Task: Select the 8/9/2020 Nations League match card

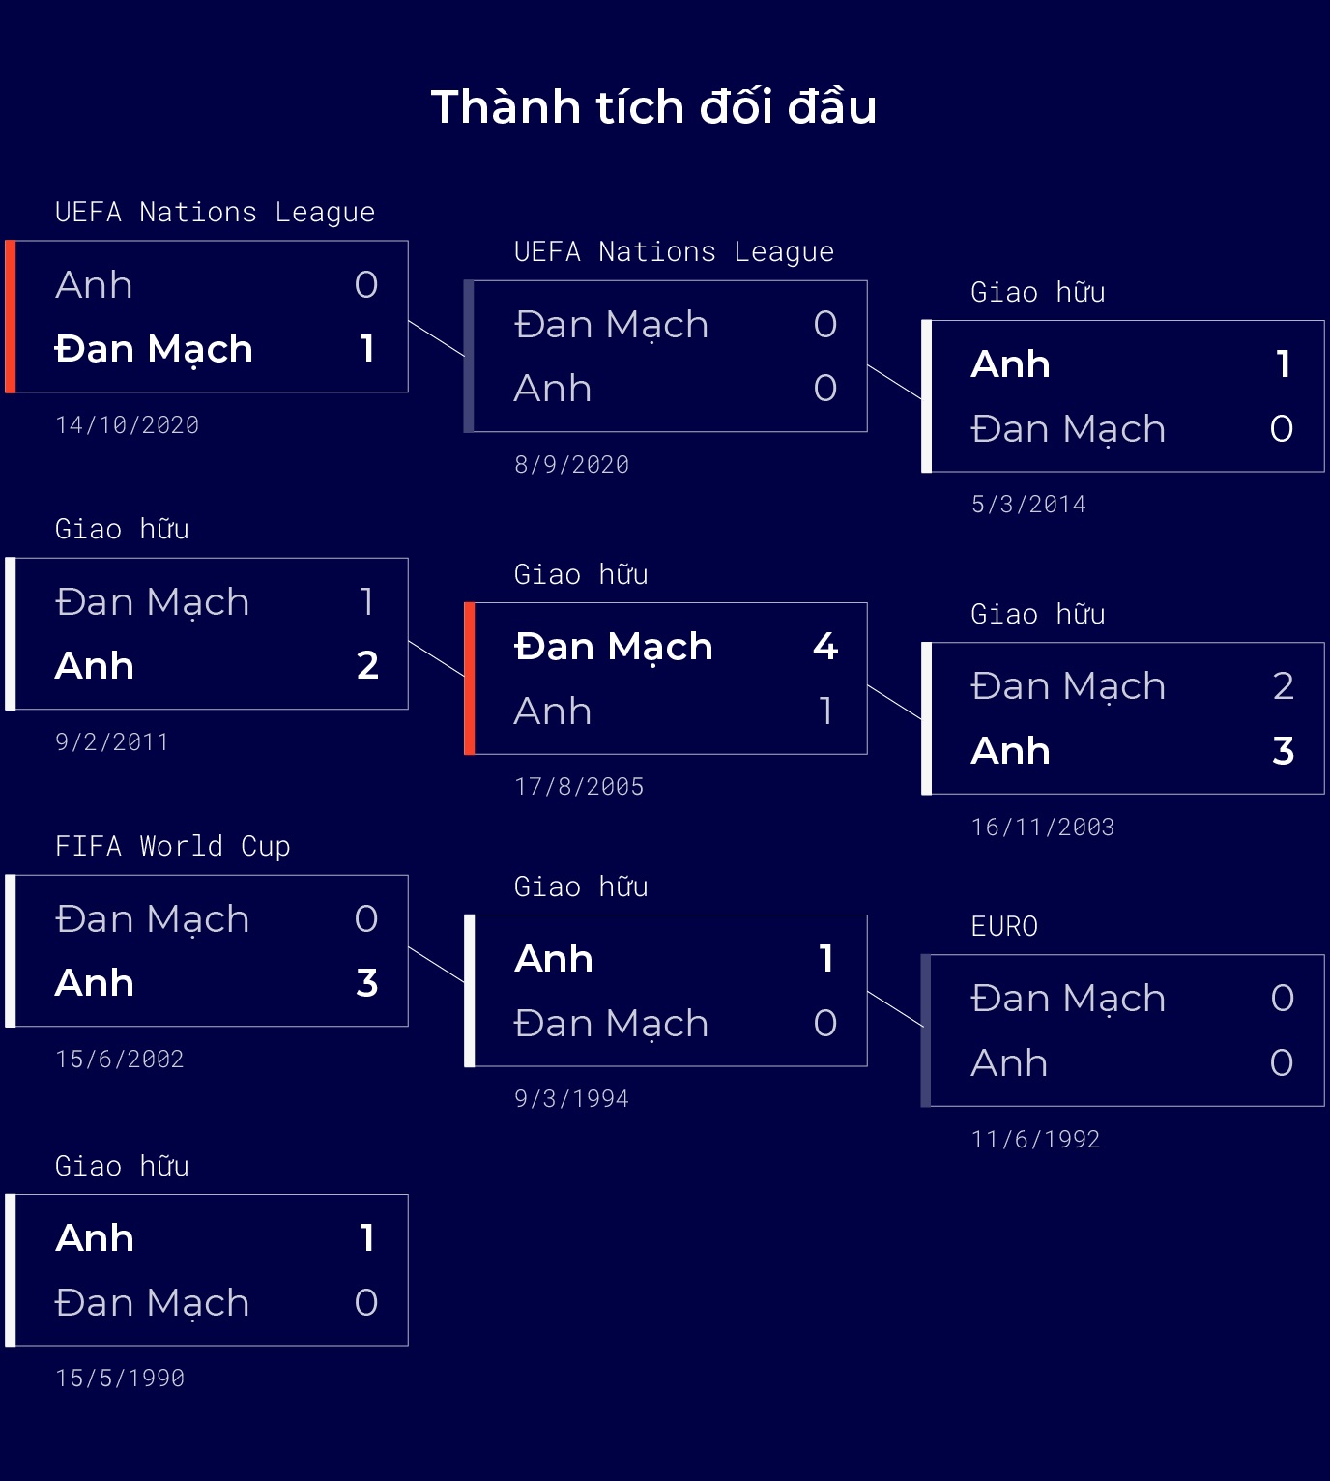Action: [x=666, y=356]
